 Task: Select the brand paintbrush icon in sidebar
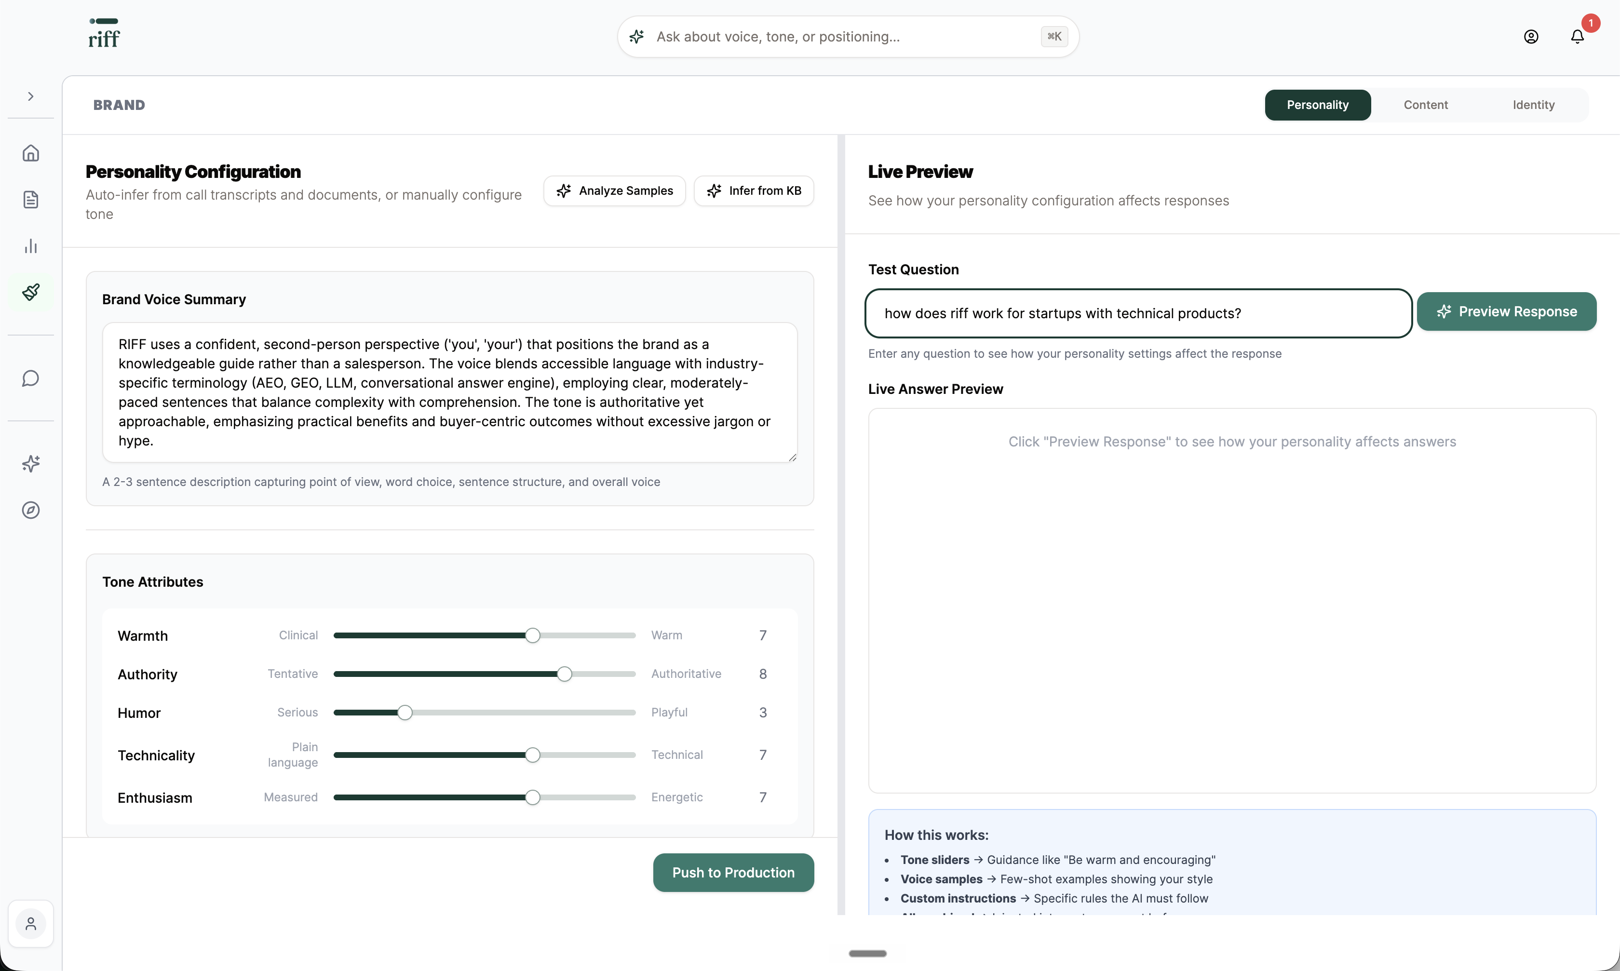tap(31, 292)
